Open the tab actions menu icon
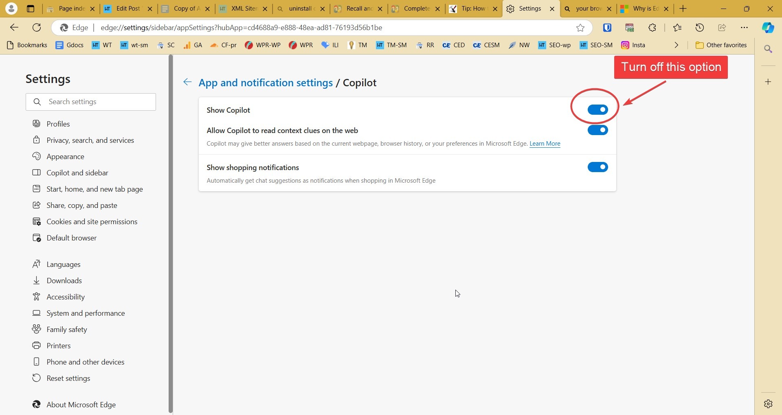The height and width of the screenshot is (415, 782). [x=31, y=9]
